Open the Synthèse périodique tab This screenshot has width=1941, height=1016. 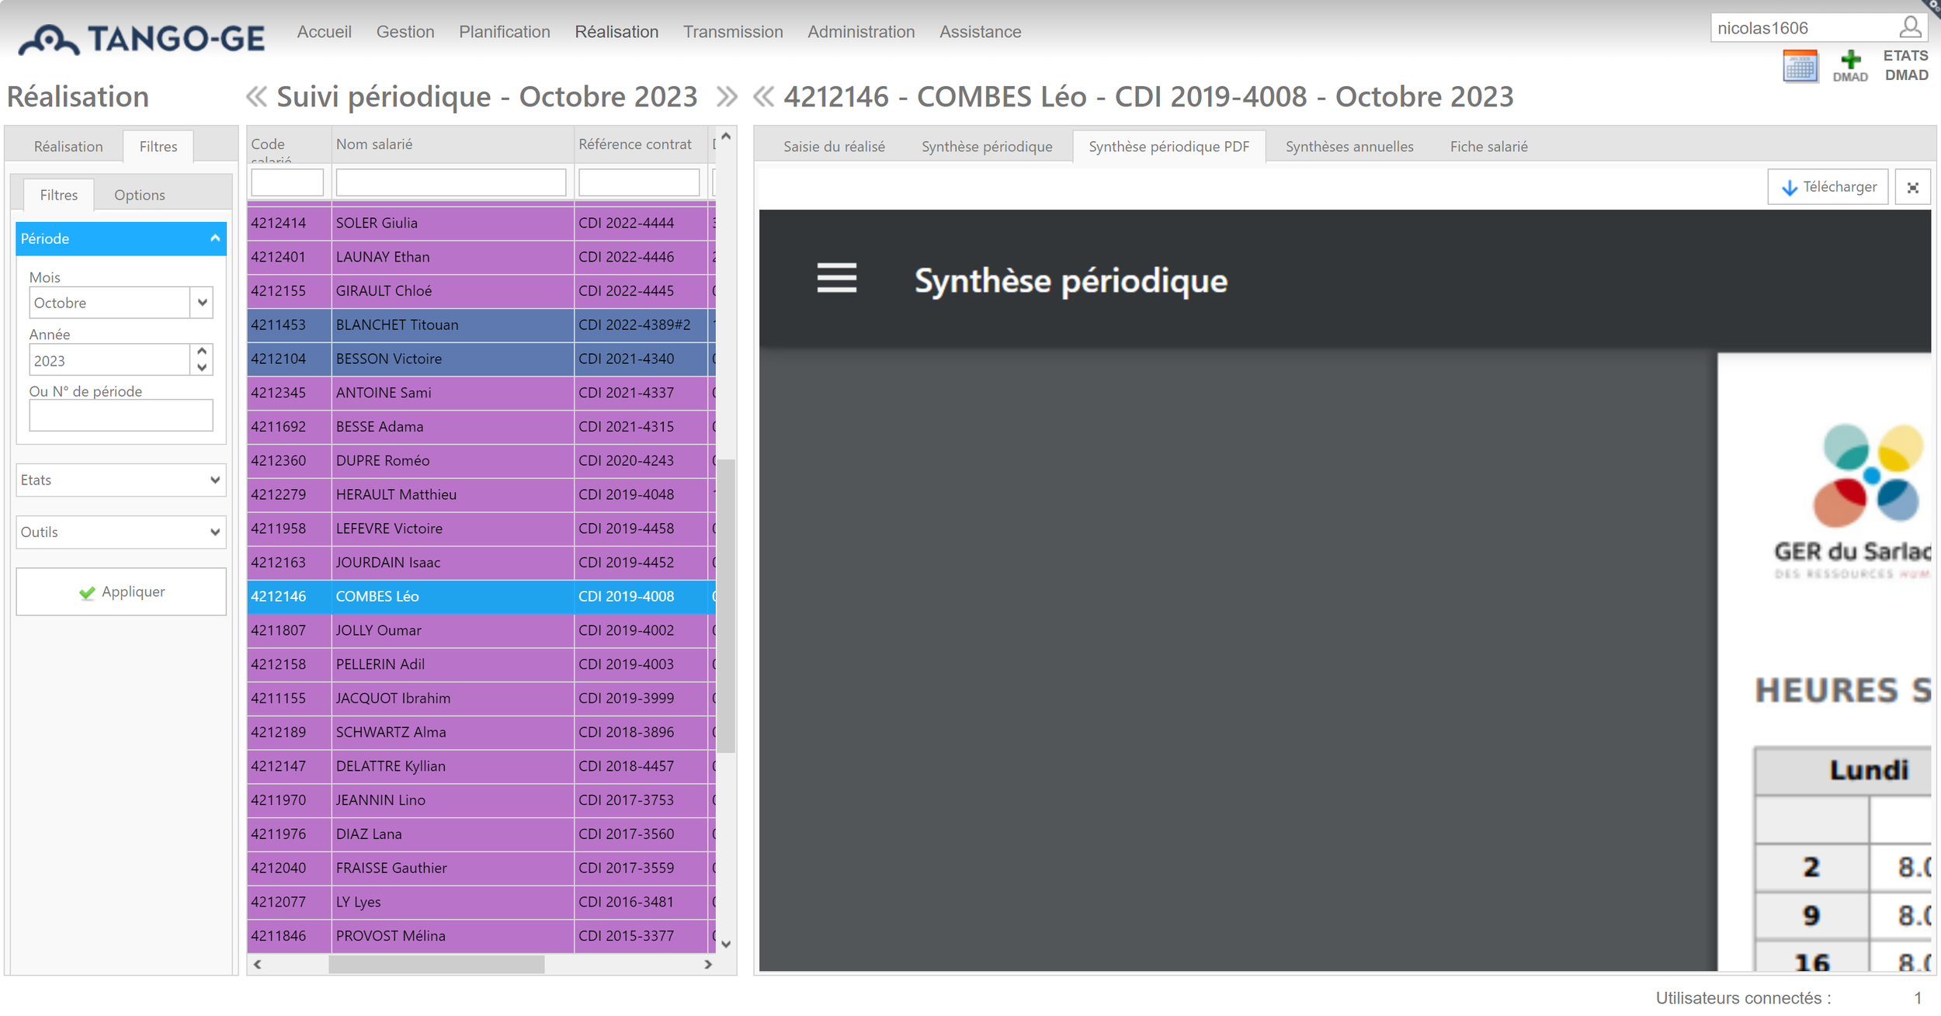point(987,147)
